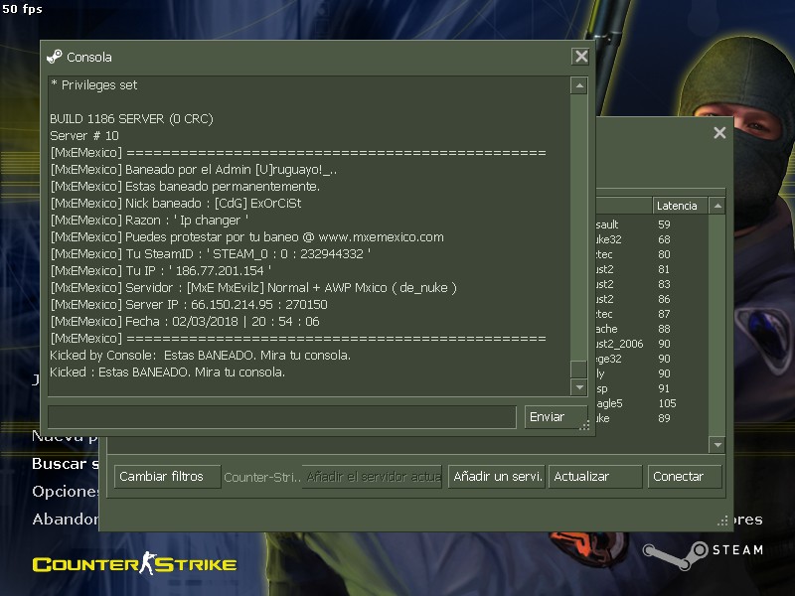Select the server row with latency 87
Viewport: 795px width, 596px height.
652,314
